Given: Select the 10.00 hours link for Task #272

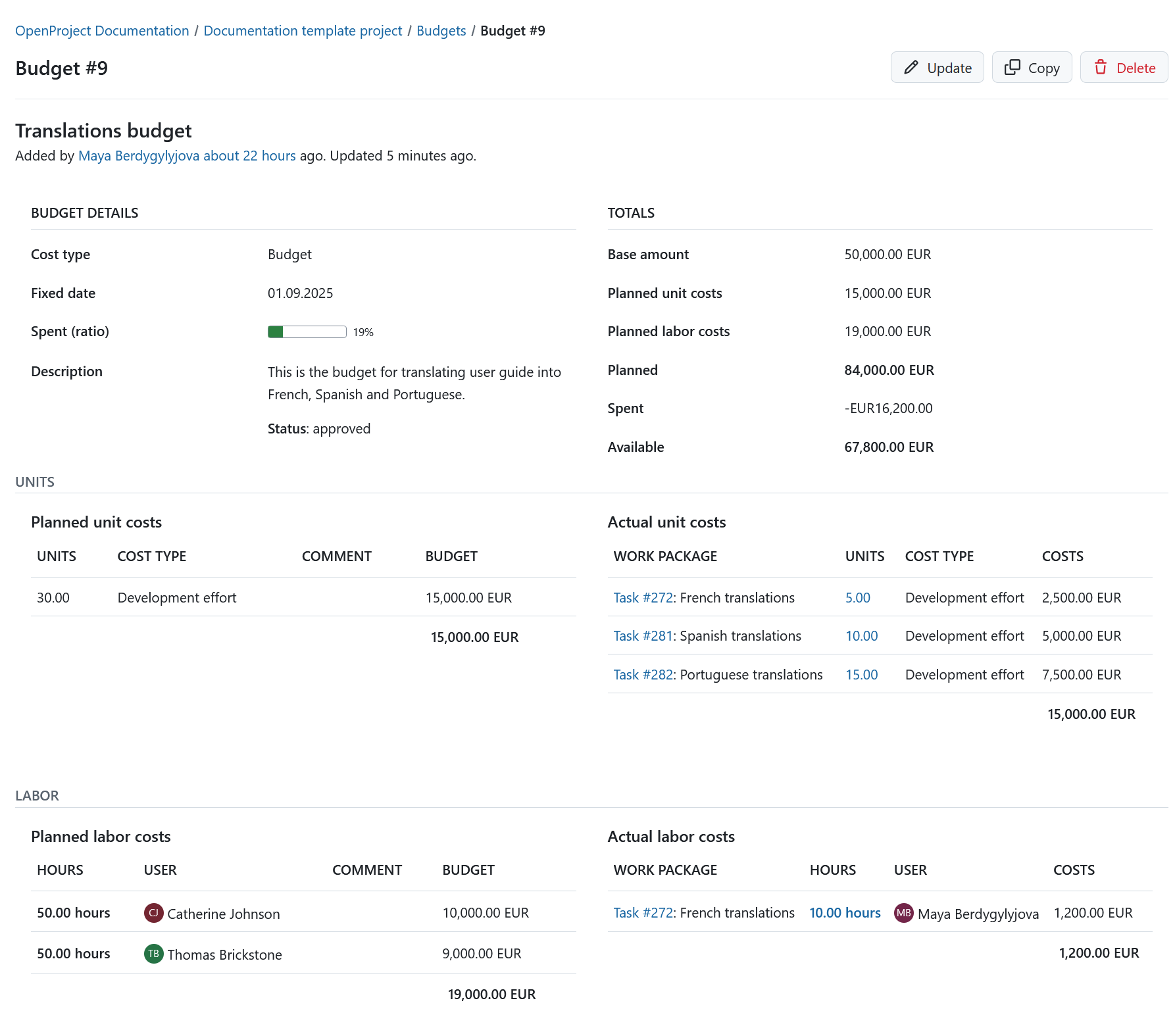Looking at the screenshot, I should [x=845, y=913].
